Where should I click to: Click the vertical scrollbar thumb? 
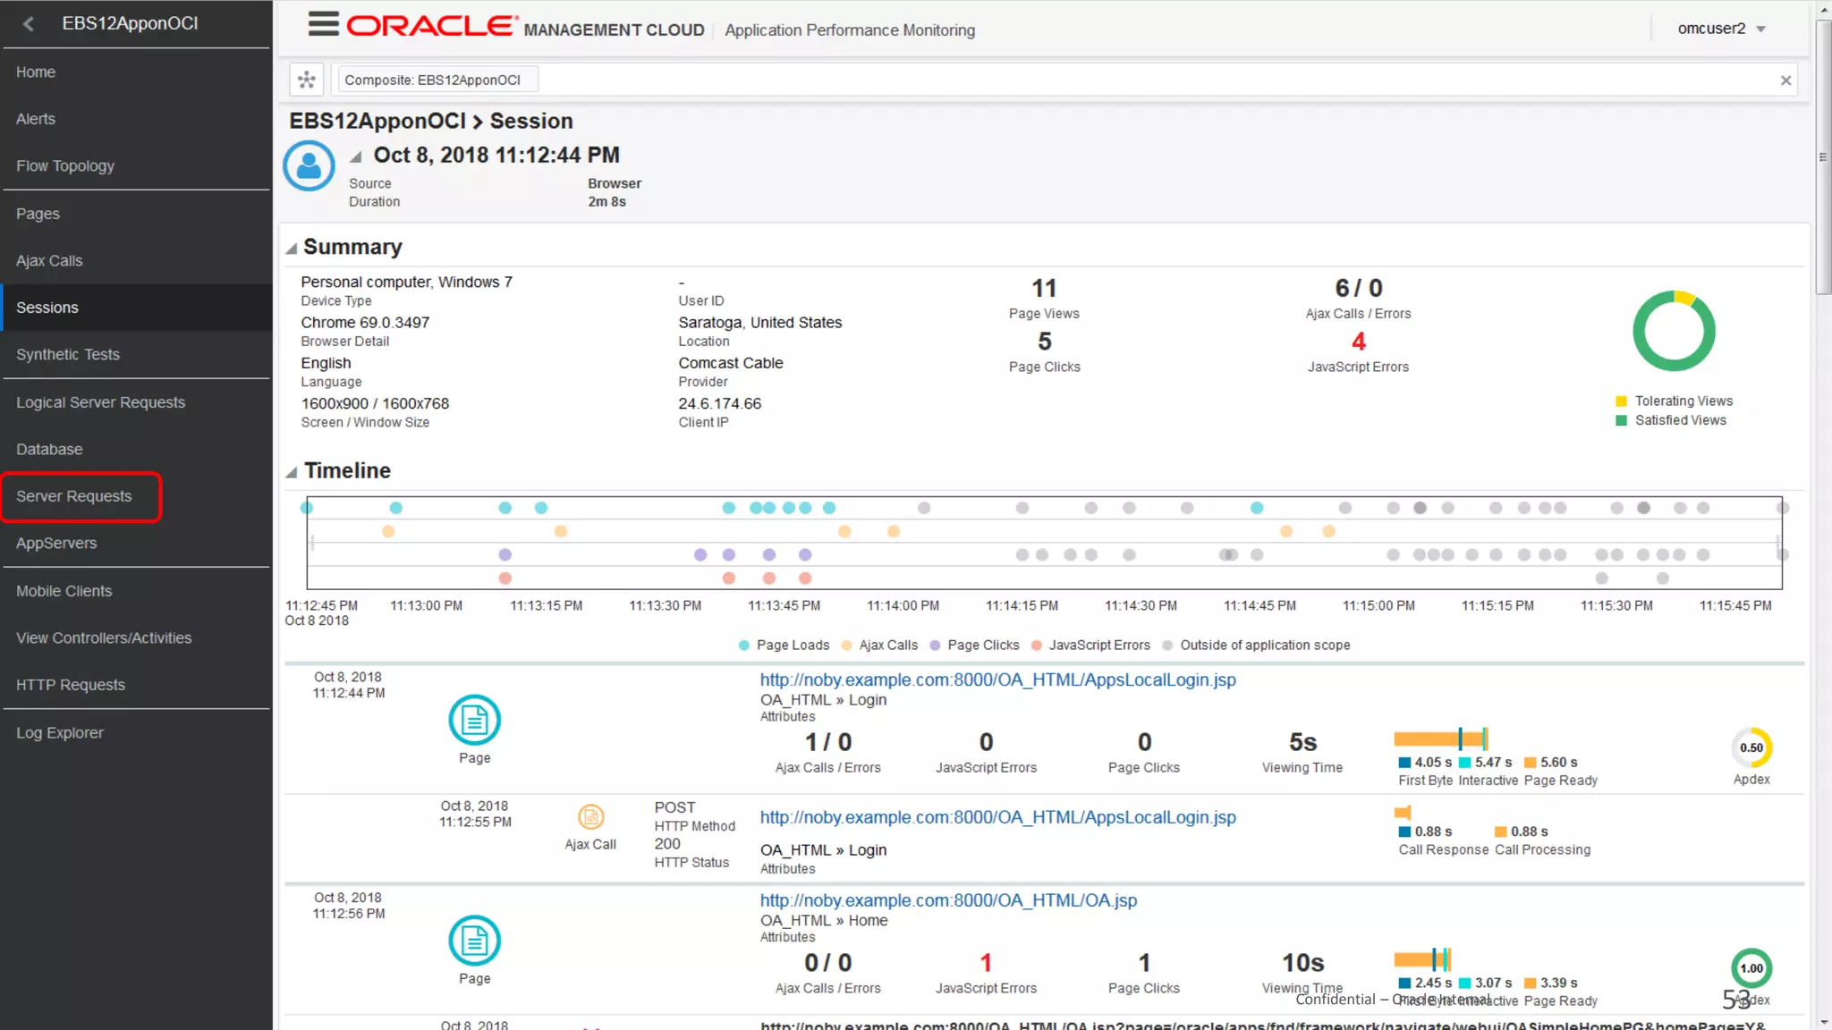pos(1823,157)
